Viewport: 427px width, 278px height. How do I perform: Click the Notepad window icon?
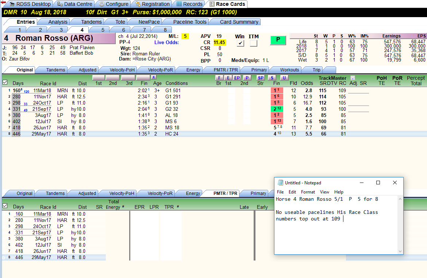280,183
